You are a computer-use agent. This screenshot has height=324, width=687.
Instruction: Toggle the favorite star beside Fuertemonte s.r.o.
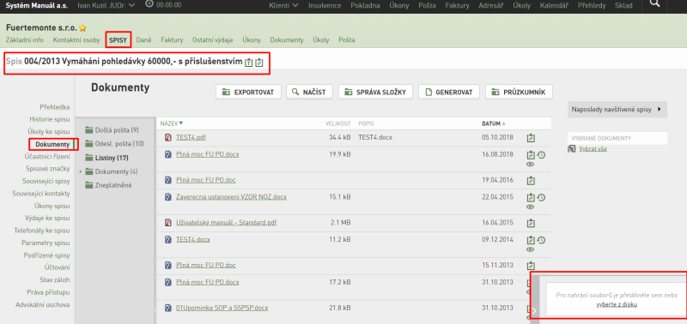tap(82, 28)
